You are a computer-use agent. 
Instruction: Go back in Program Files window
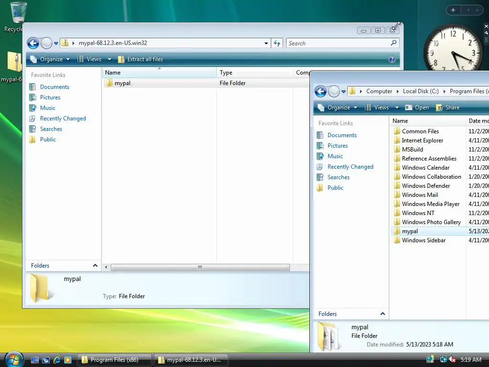pyautogui.click(x=320, y=91)
